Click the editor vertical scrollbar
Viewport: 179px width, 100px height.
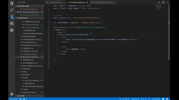tap(169, 32)
